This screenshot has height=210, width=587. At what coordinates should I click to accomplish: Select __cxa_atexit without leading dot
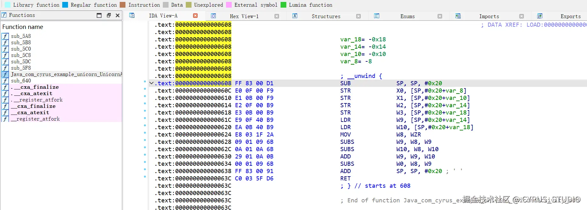(30, 113)
